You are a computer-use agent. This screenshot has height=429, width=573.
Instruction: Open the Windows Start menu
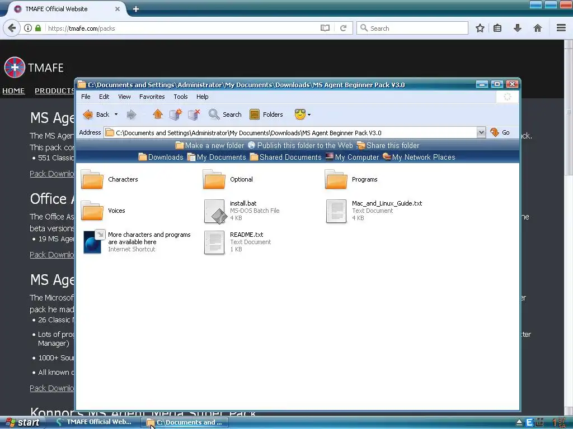tap(22, 422)
